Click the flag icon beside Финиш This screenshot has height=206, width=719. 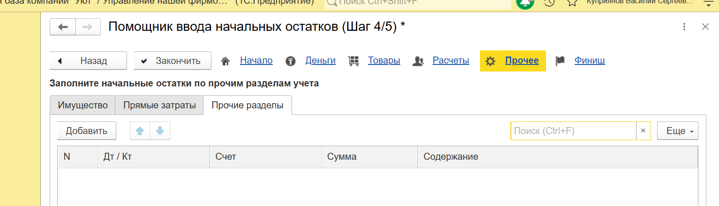click(x=560, y=61)
